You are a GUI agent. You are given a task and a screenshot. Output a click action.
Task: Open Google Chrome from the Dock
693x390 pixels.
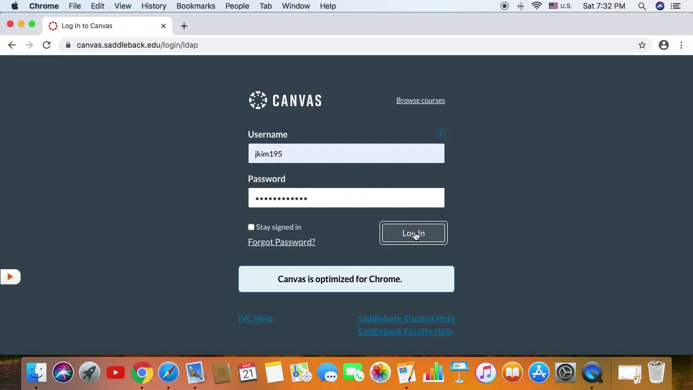pyautogui.click(x=142, y=373)
